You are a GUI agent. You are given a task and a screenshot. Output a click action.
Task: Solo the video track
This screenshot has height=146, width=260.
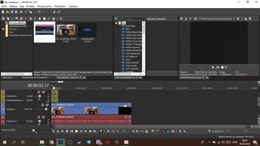point(47,105)
